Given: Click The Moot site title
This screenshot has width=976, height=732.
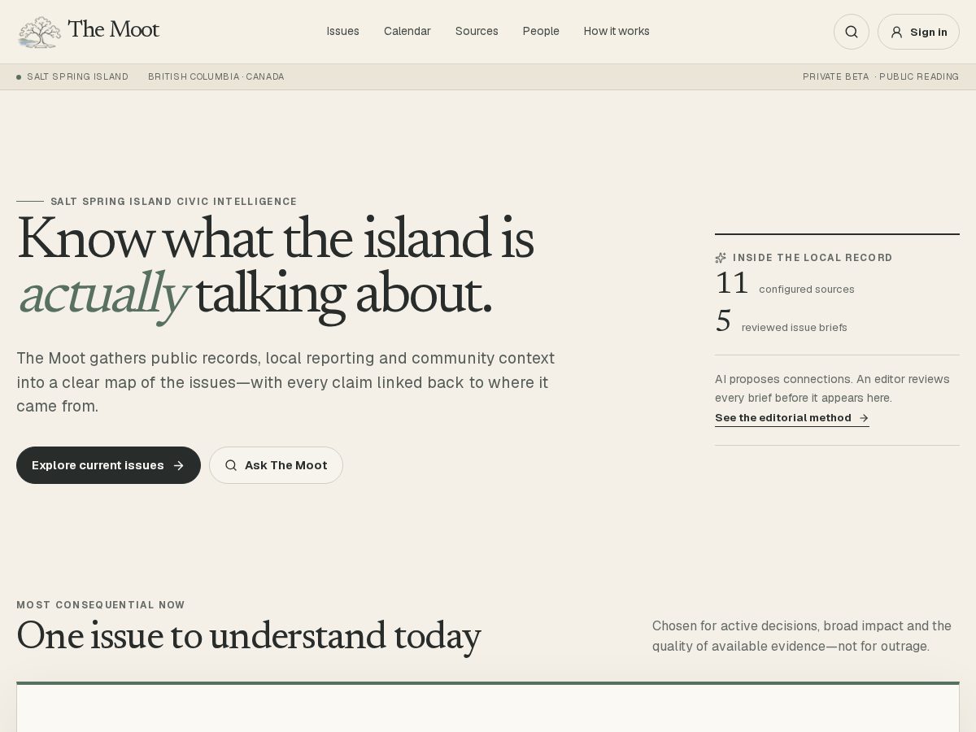Looking at the screenshot, I should [113, 30].
